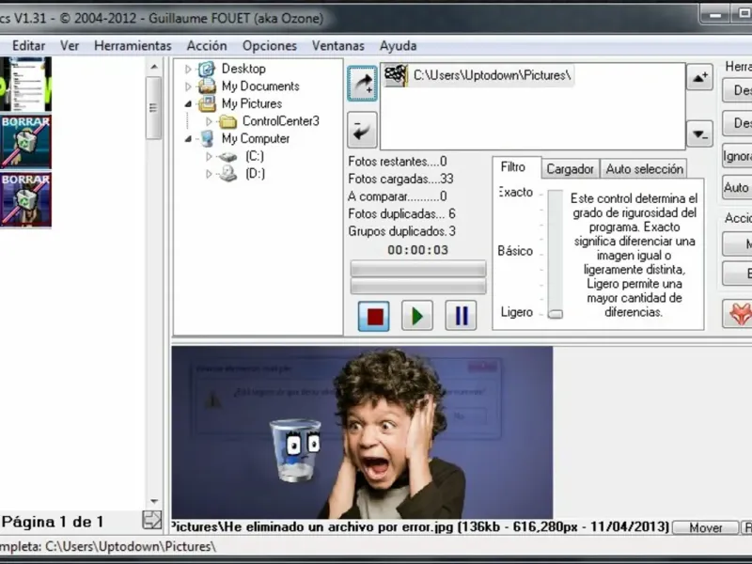Image resolution: width=752 pixels, height=564 pixels.
Task: Click the Desktop icon in folder tree
Action: click(x=207, y=69)
